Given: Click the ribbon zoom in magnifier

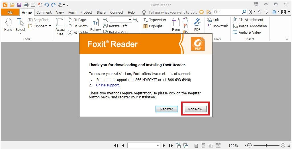Looking at the screenshot, I should point(136,20).
